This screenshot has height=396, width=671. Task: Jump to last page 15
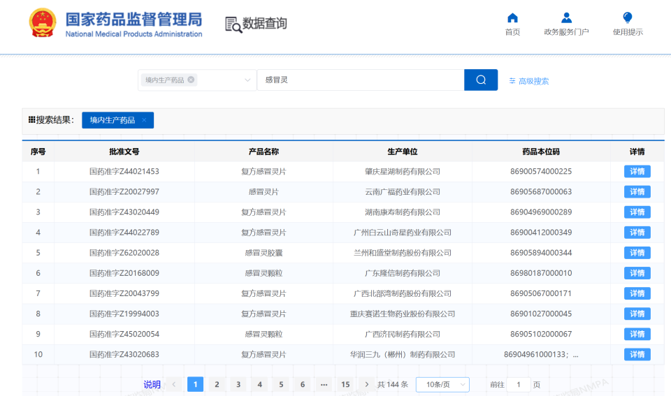[x=345, y=384]
